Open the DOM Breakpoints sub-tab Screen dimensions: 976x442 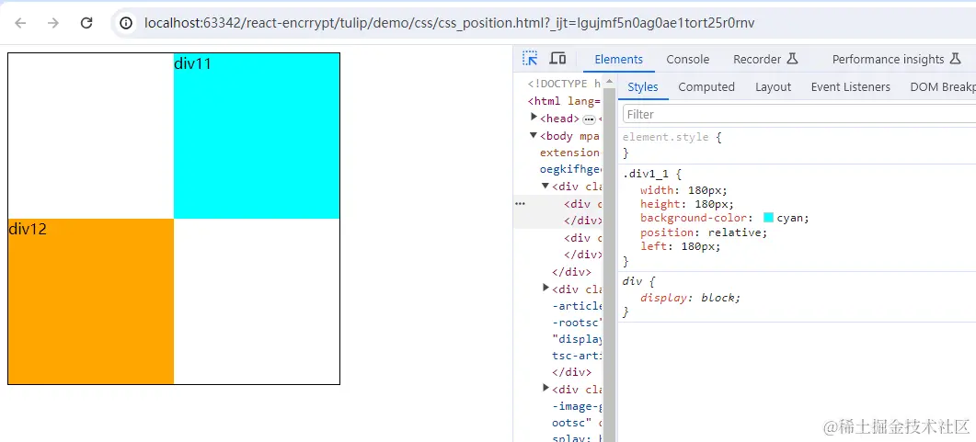tap(943, 87)
